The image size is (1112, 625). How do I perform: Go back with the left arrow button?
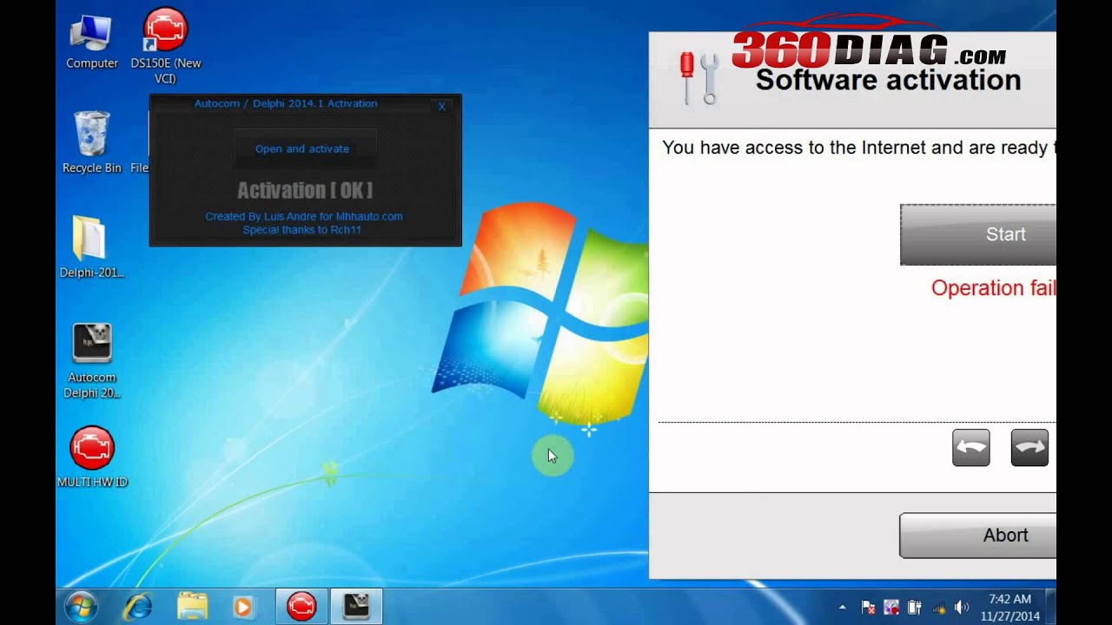click(x=971, y=448)
